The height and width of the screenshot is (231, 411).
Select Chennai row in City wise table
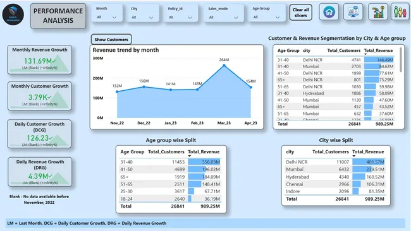(335, 184)
